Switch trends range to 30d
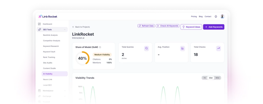 point(211,78)
